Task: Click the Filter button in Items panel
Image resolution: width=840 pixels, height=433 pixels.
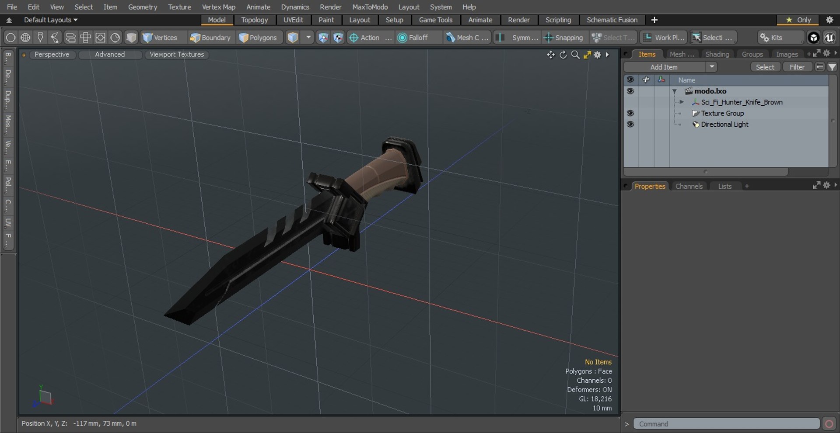Action: 797,67
